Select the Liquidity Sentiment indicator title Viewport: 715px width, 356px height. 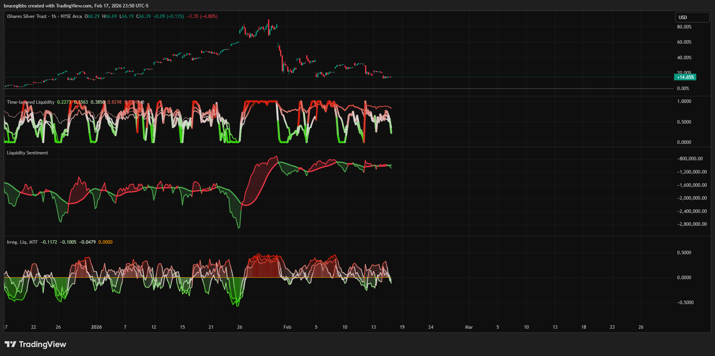[x=27, y=153]
